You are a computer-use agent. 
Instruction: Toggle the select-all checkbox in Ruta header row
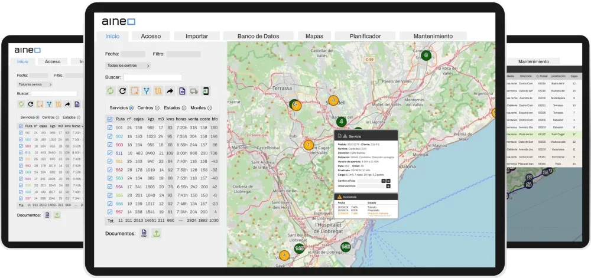coord(110,119)
